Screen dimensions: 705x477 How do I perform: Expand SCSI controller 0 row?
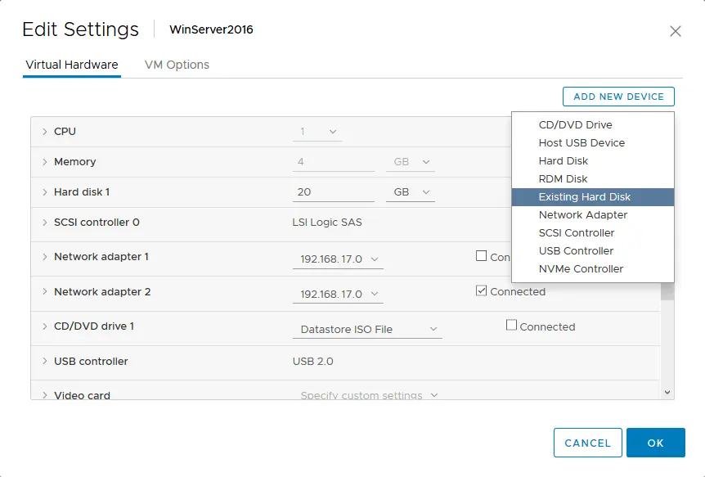(x=44, y=223)
